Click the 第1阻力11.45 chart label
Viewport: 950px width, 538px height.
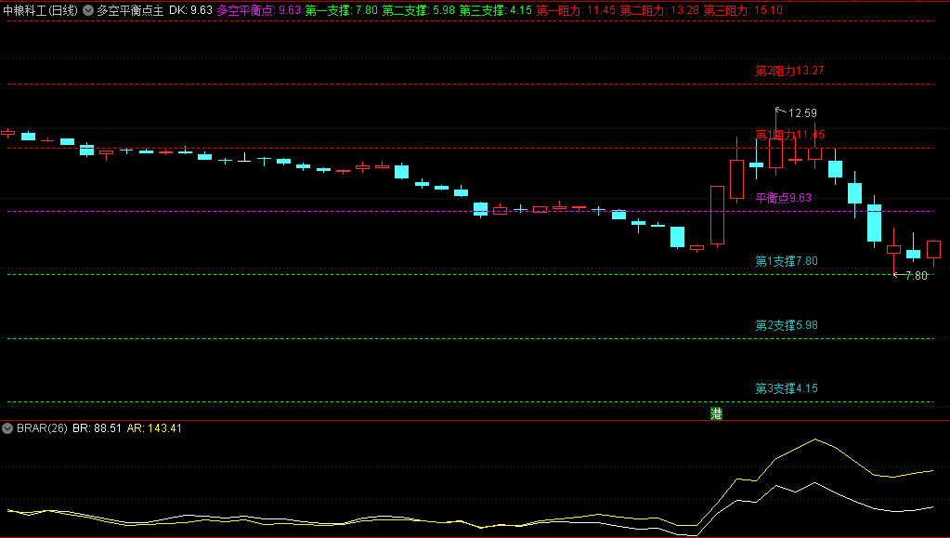point(789,135)
